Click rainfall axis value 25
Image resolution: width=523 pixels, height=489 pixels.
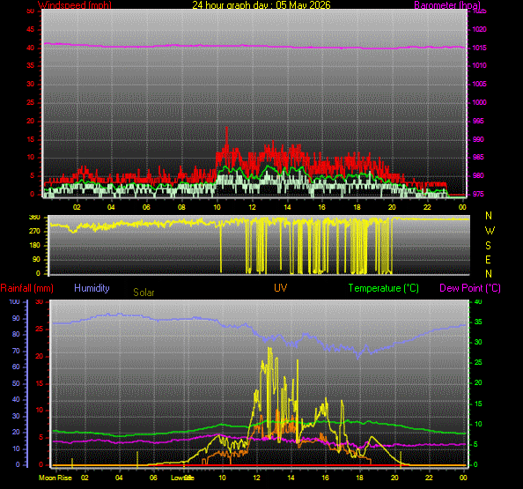[40, 330]
